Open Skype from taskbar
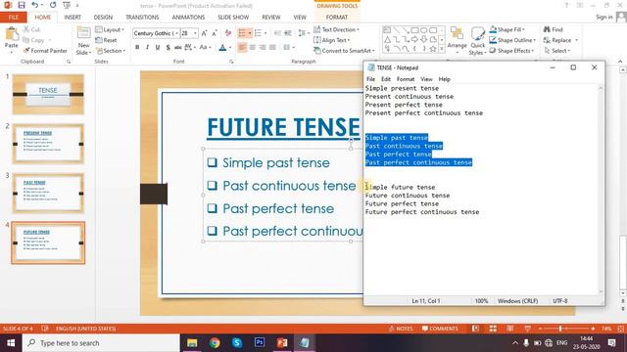The width and height of the screenshot is (627, 352). coord(237,343)
